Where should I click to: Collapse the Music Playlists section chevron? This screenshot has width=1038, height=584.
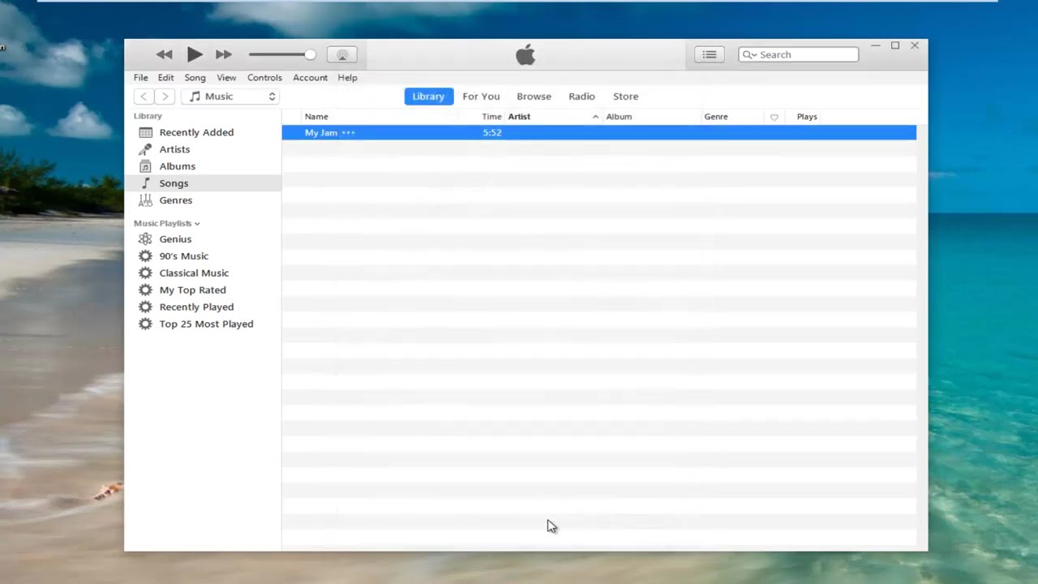pos(197,224)
